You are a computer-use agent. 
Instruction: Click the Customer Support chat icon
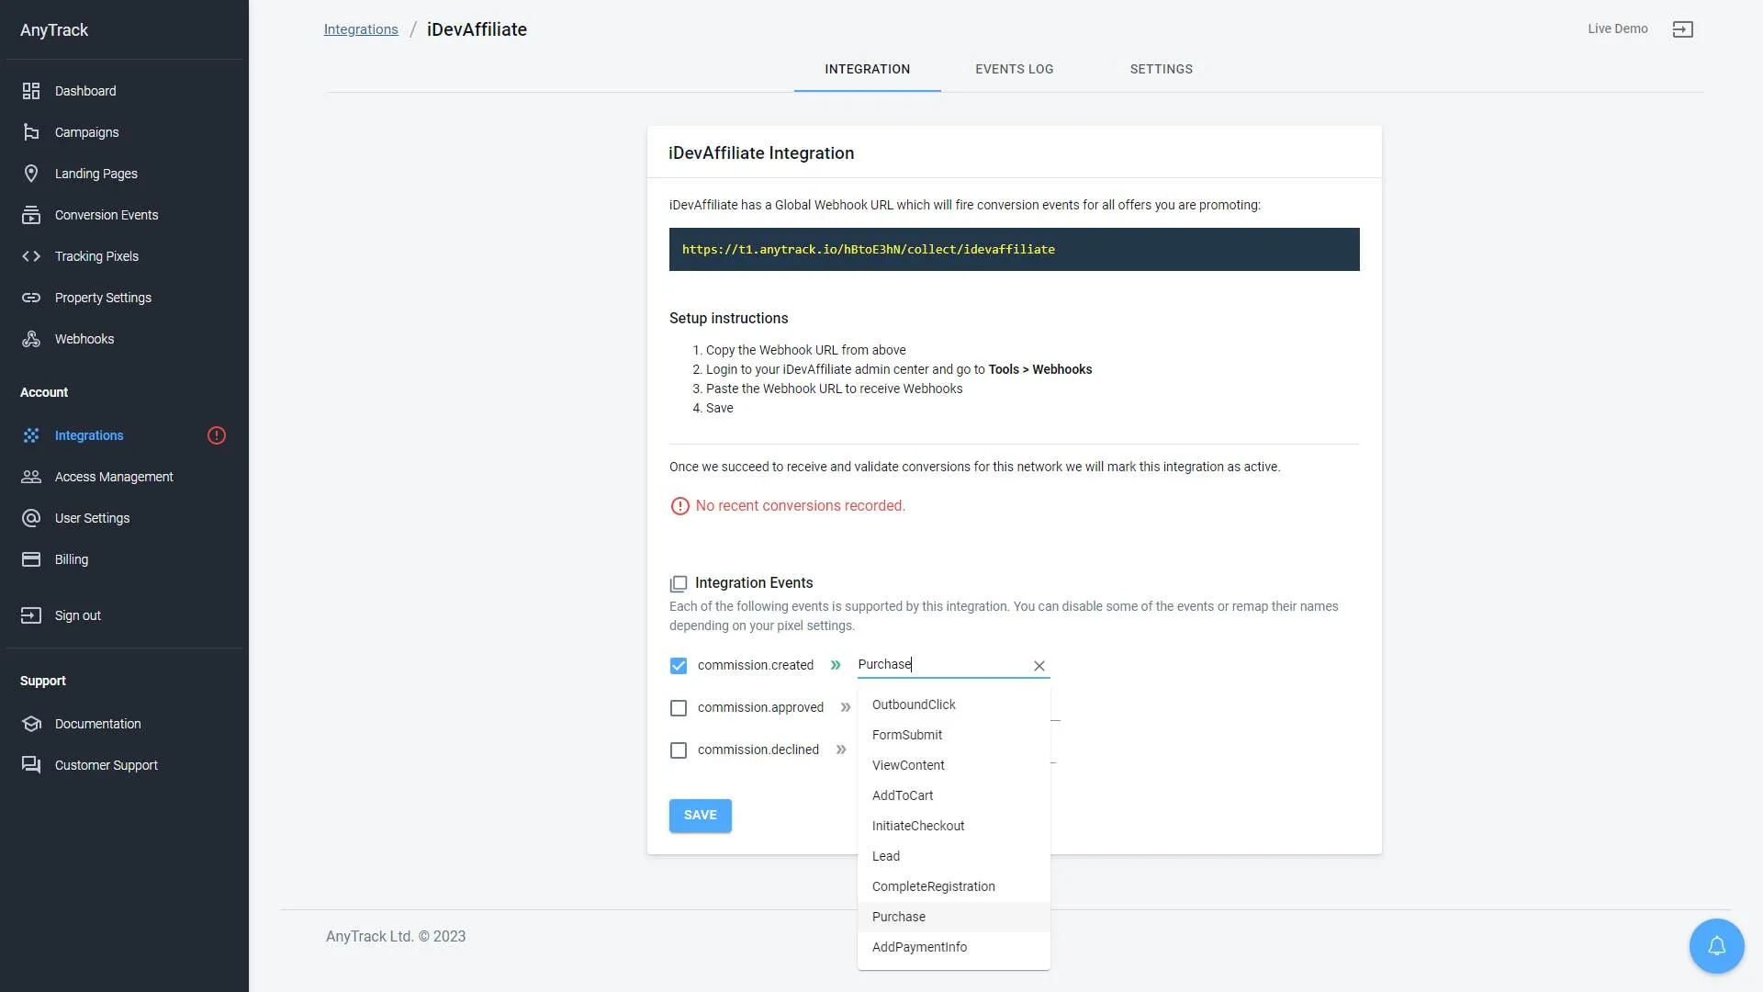tap(31, 765)
